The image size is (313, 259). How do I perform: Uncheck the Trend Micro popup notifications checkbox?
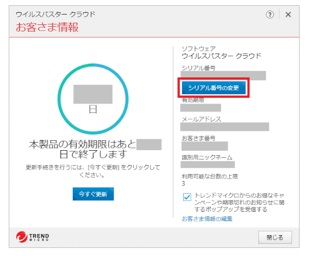187,197
